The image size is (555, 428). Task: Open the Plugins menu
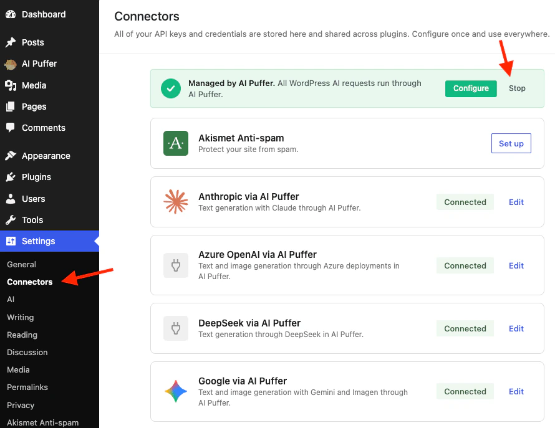(x=36, y=177)
